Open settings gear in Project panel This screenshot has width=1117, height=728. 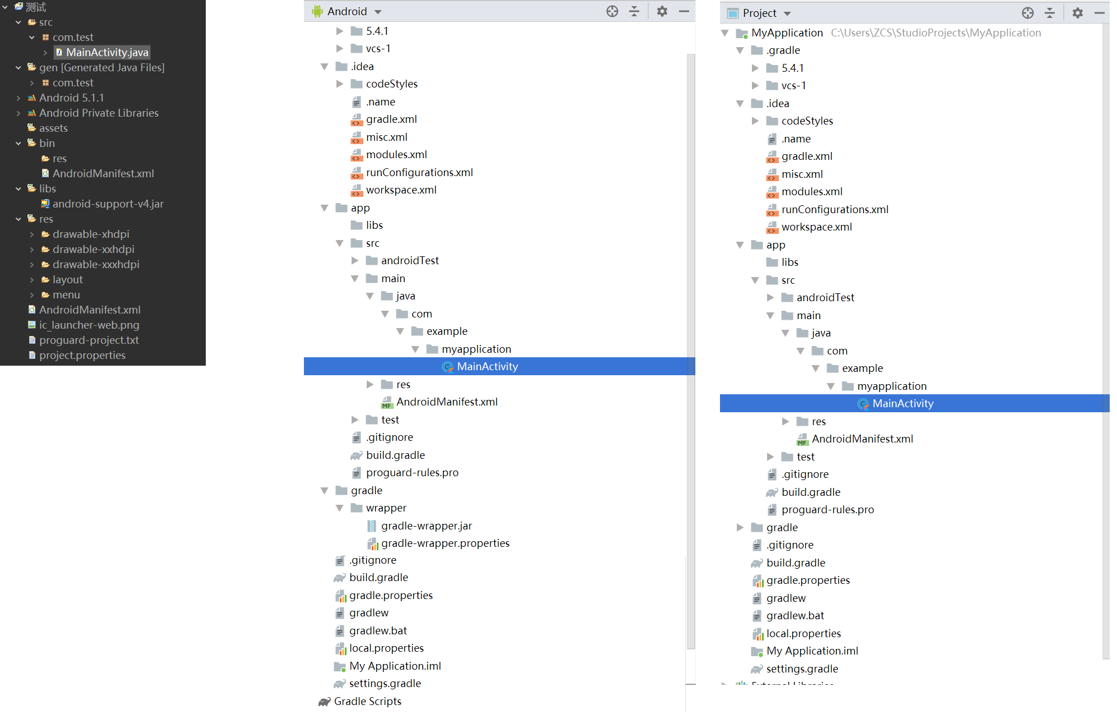1078,13
